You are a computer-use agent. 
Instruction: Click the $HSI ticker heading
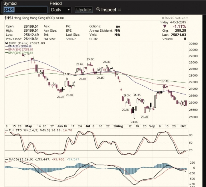click(9, 18)
